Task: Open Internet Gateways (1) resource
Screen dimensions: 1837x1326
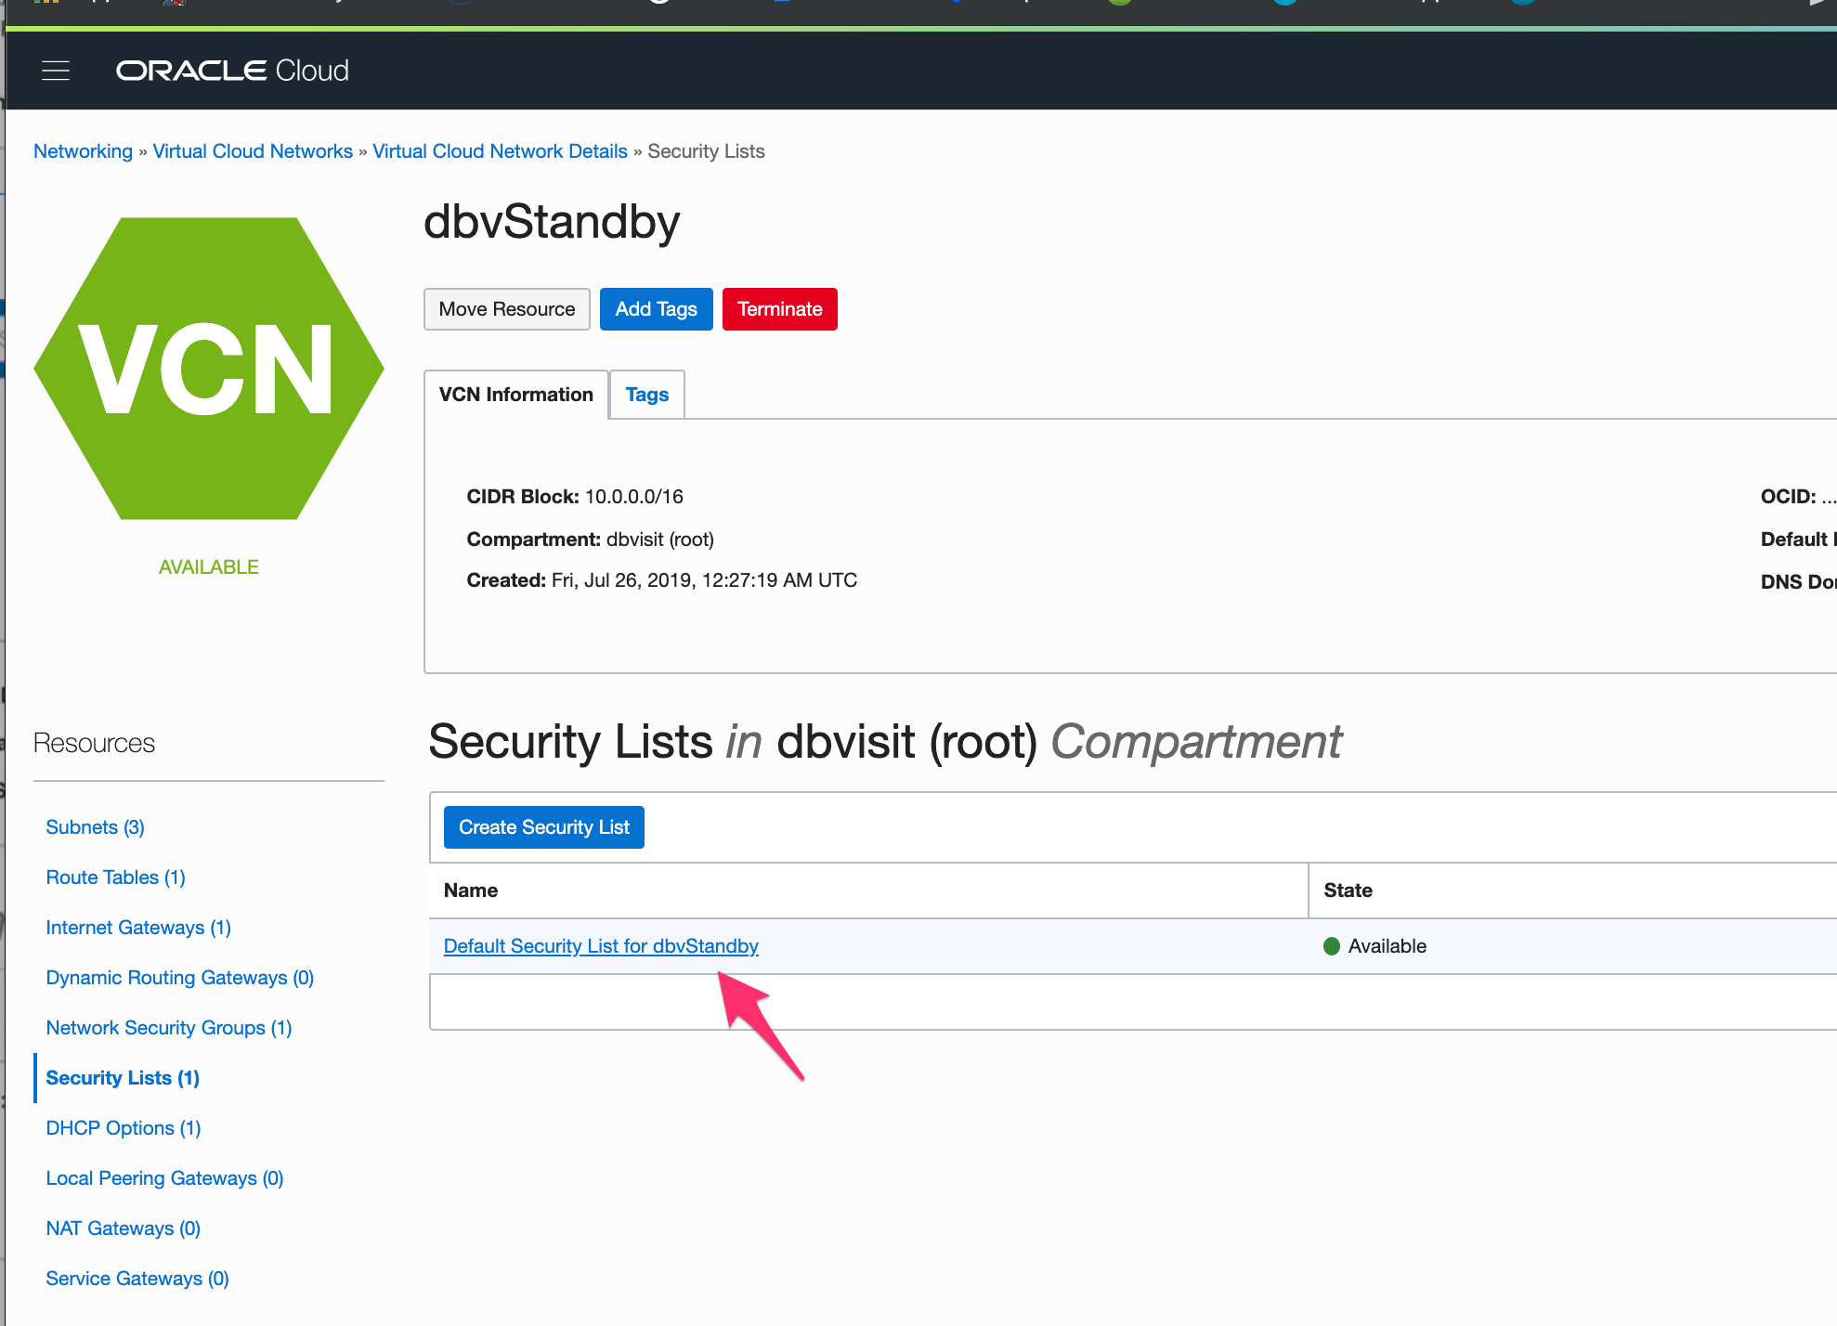Action: (138, 928)
